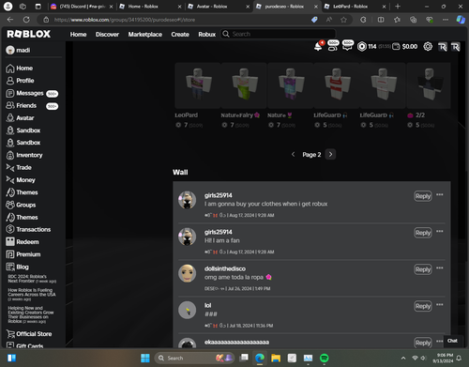Open Avatar in the sidebar
469x367 pixels.
coord(20,118)
